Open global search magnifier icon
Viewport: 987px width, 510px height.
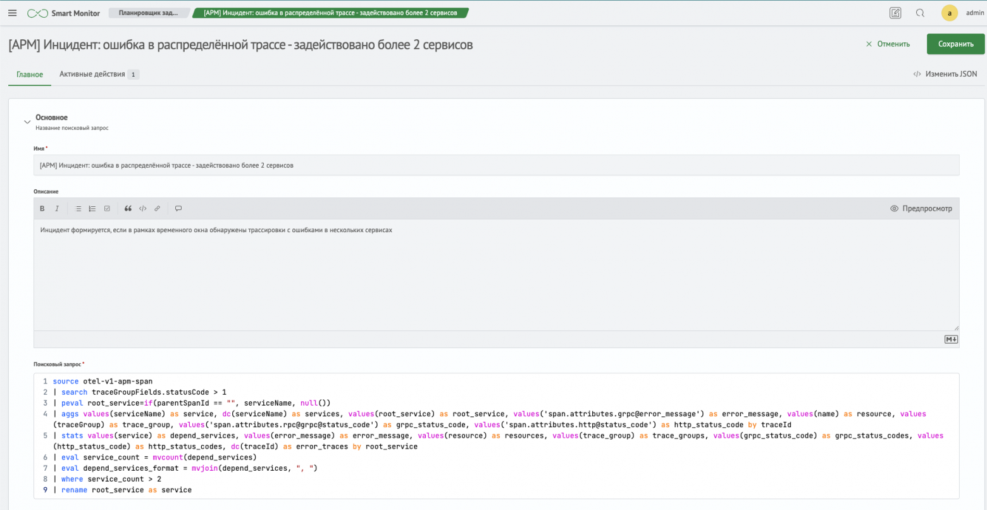coord(920,13)
